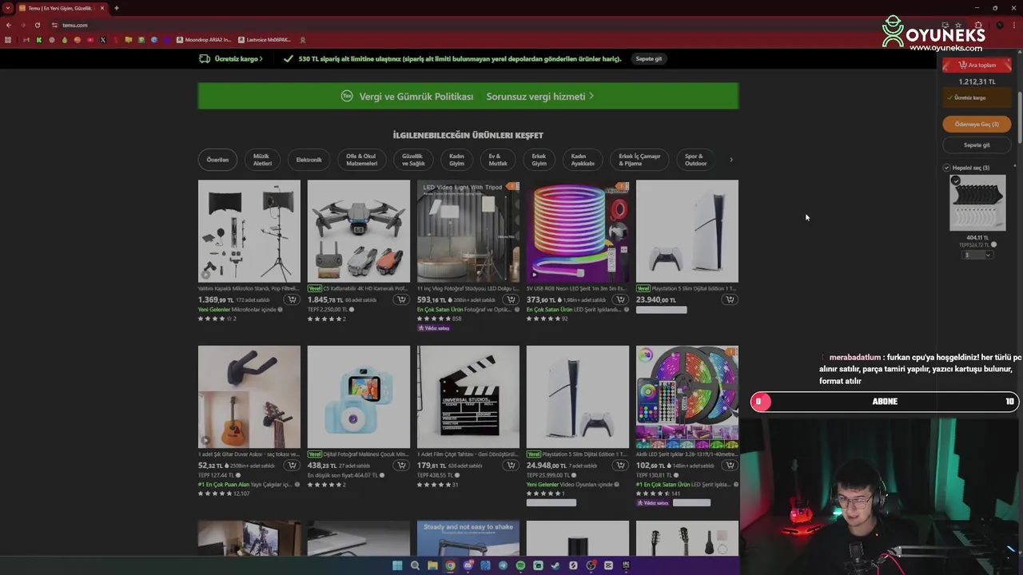Open a new browser tab

click(x=116, y=8)
